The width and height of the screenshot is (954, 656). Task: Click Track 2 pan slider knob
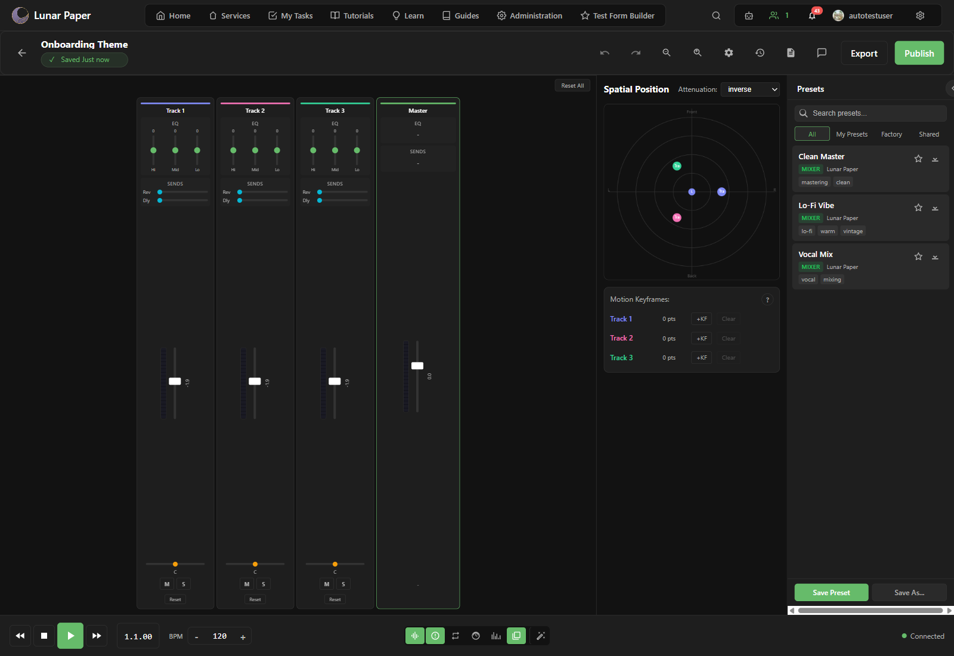click(x=255, y=564)
